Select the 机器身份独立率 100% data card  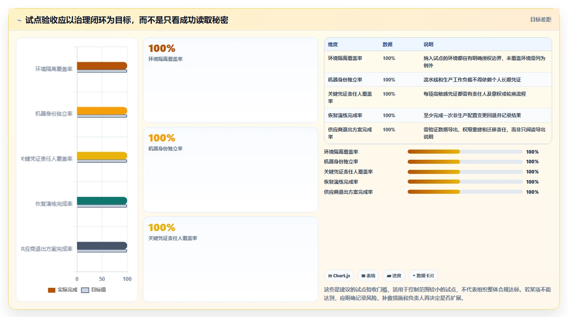click(231, 169)
